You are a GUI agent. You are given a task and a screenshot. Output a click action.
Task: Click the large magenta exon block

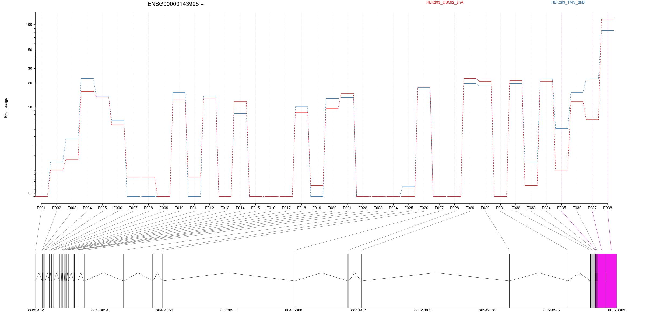tap(607, 281)
